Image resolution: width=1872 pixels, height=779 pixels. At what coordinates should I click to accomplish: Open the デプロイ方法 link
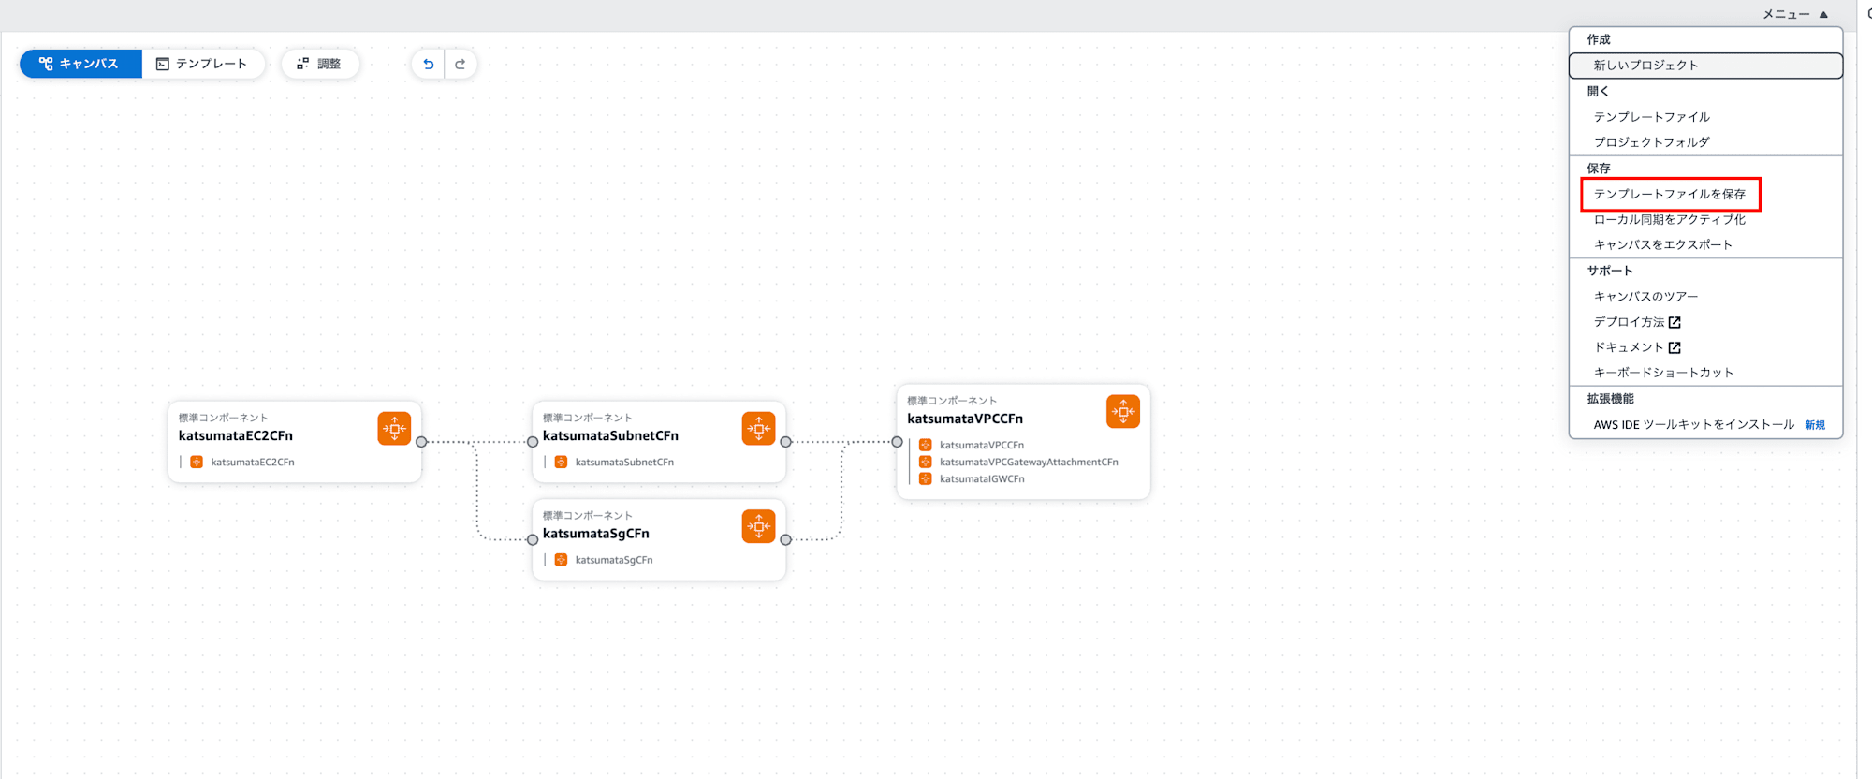1630,322
